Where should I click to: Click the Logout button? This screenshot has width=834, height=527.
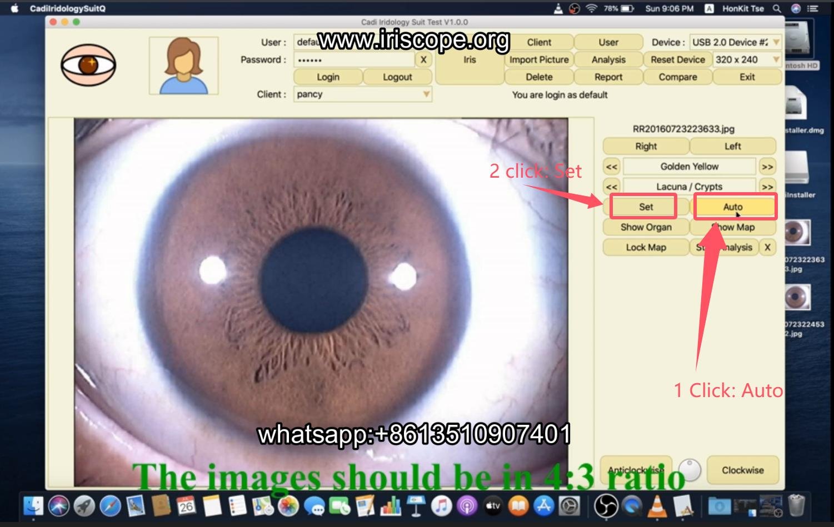397,77
